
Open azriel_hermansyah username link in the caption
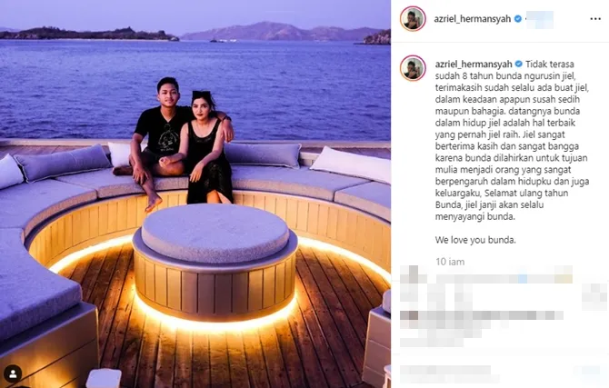[x=474, y=65]
